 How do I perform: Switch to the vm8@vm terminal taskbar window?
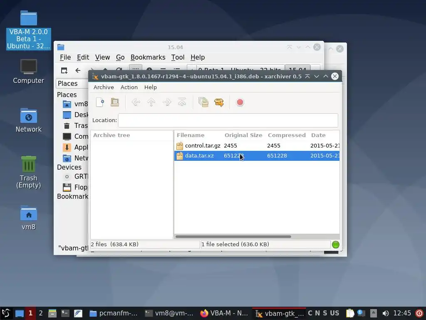point(169,313)
